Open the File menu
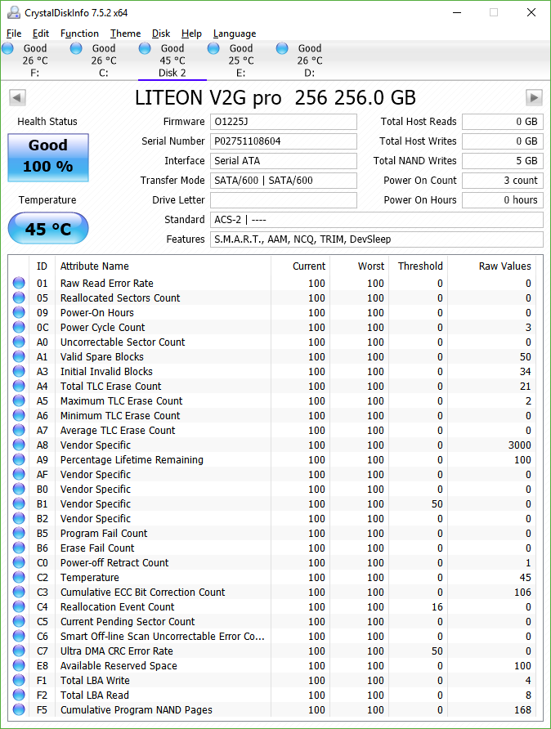 tap(14, 34)
